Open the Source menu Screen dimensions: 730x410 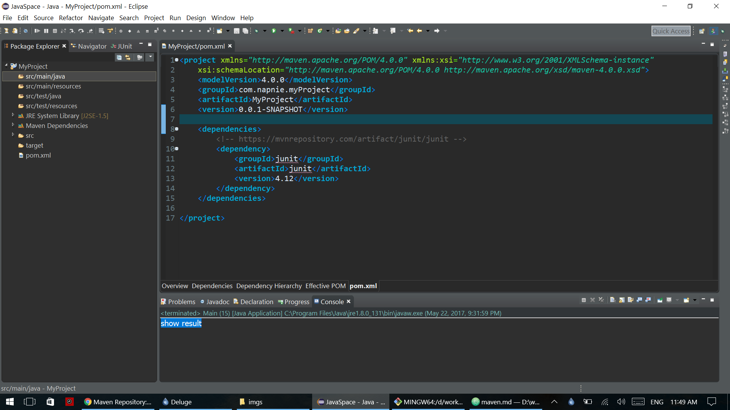43,18
